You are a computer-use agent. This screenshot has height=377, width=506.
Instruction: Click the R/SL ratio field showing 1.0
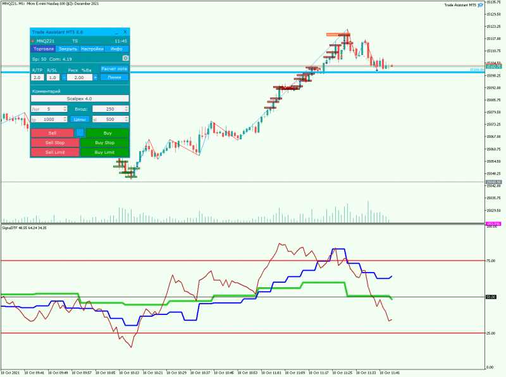53,77
